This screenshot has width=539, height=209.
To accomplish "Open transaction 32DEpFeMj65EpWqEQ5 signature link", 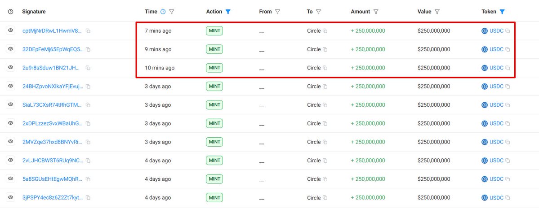I will coord(53,49).
